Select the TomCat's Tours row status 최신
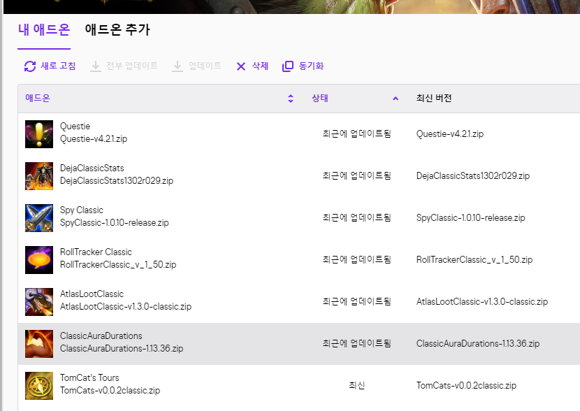 point(356,385)
